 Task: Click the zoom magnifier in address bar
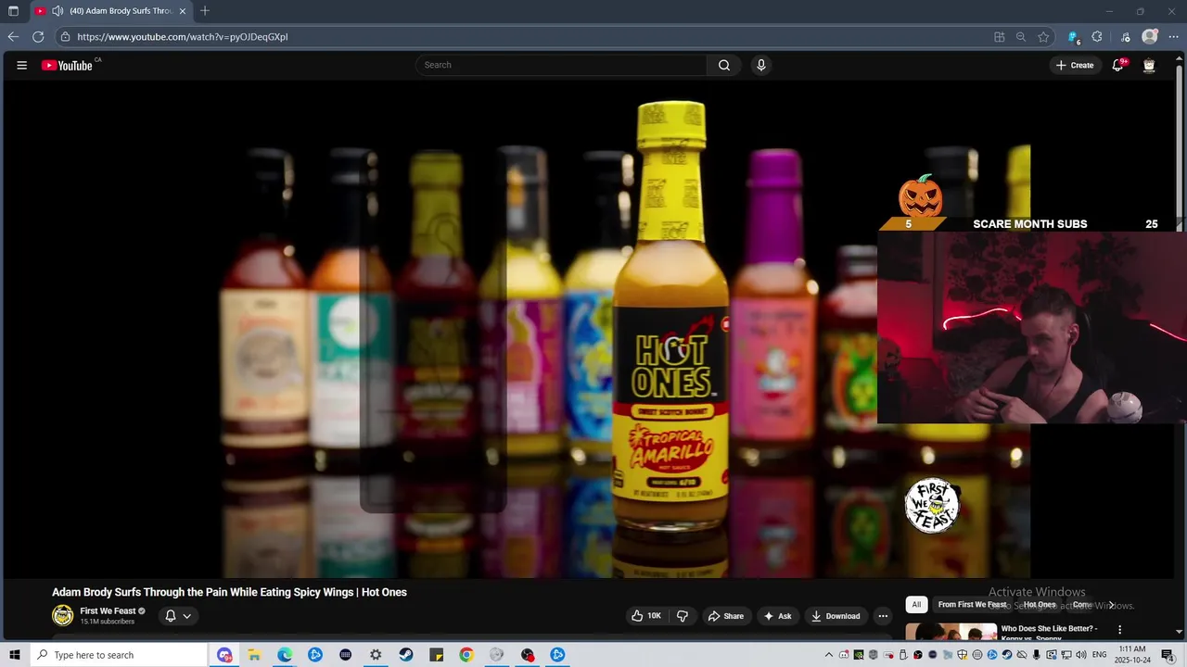click(1021, 37)
